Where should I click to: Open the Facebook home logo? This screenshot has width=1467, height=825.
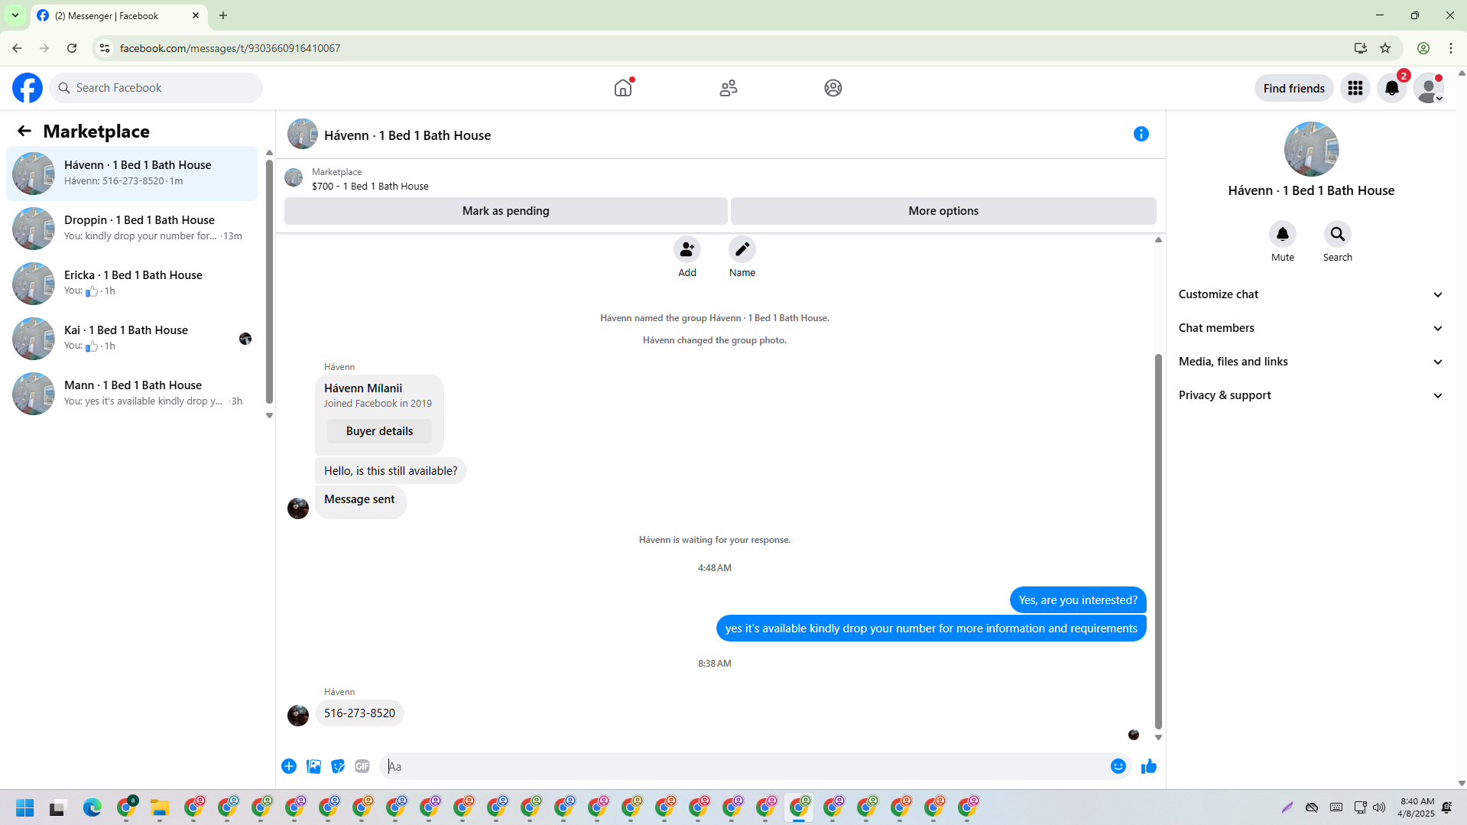click(28, 88)
